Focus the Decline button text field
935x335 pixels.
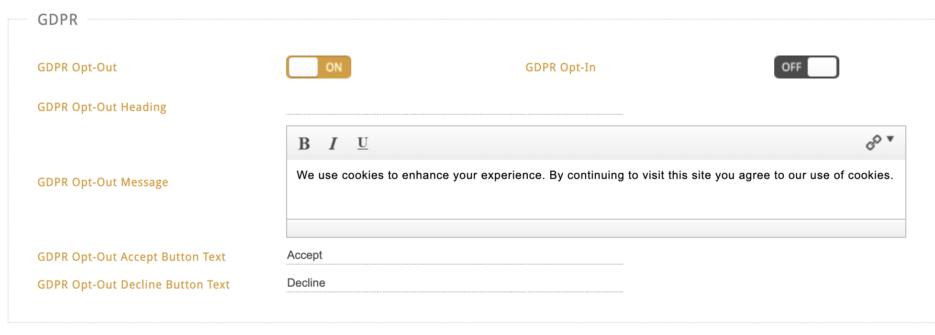[x=454, y=283]
